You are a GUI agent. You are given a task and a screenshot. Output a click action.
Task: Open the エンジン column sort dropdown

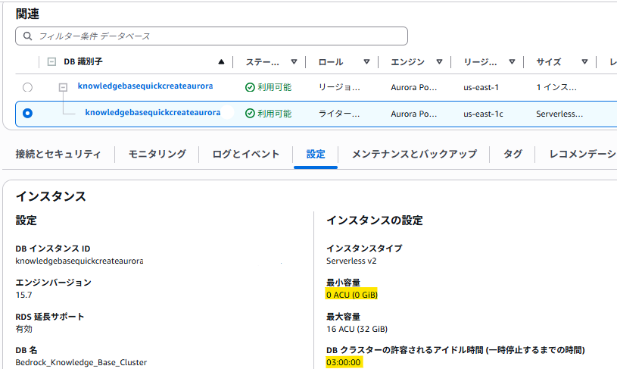pos(439,62)
